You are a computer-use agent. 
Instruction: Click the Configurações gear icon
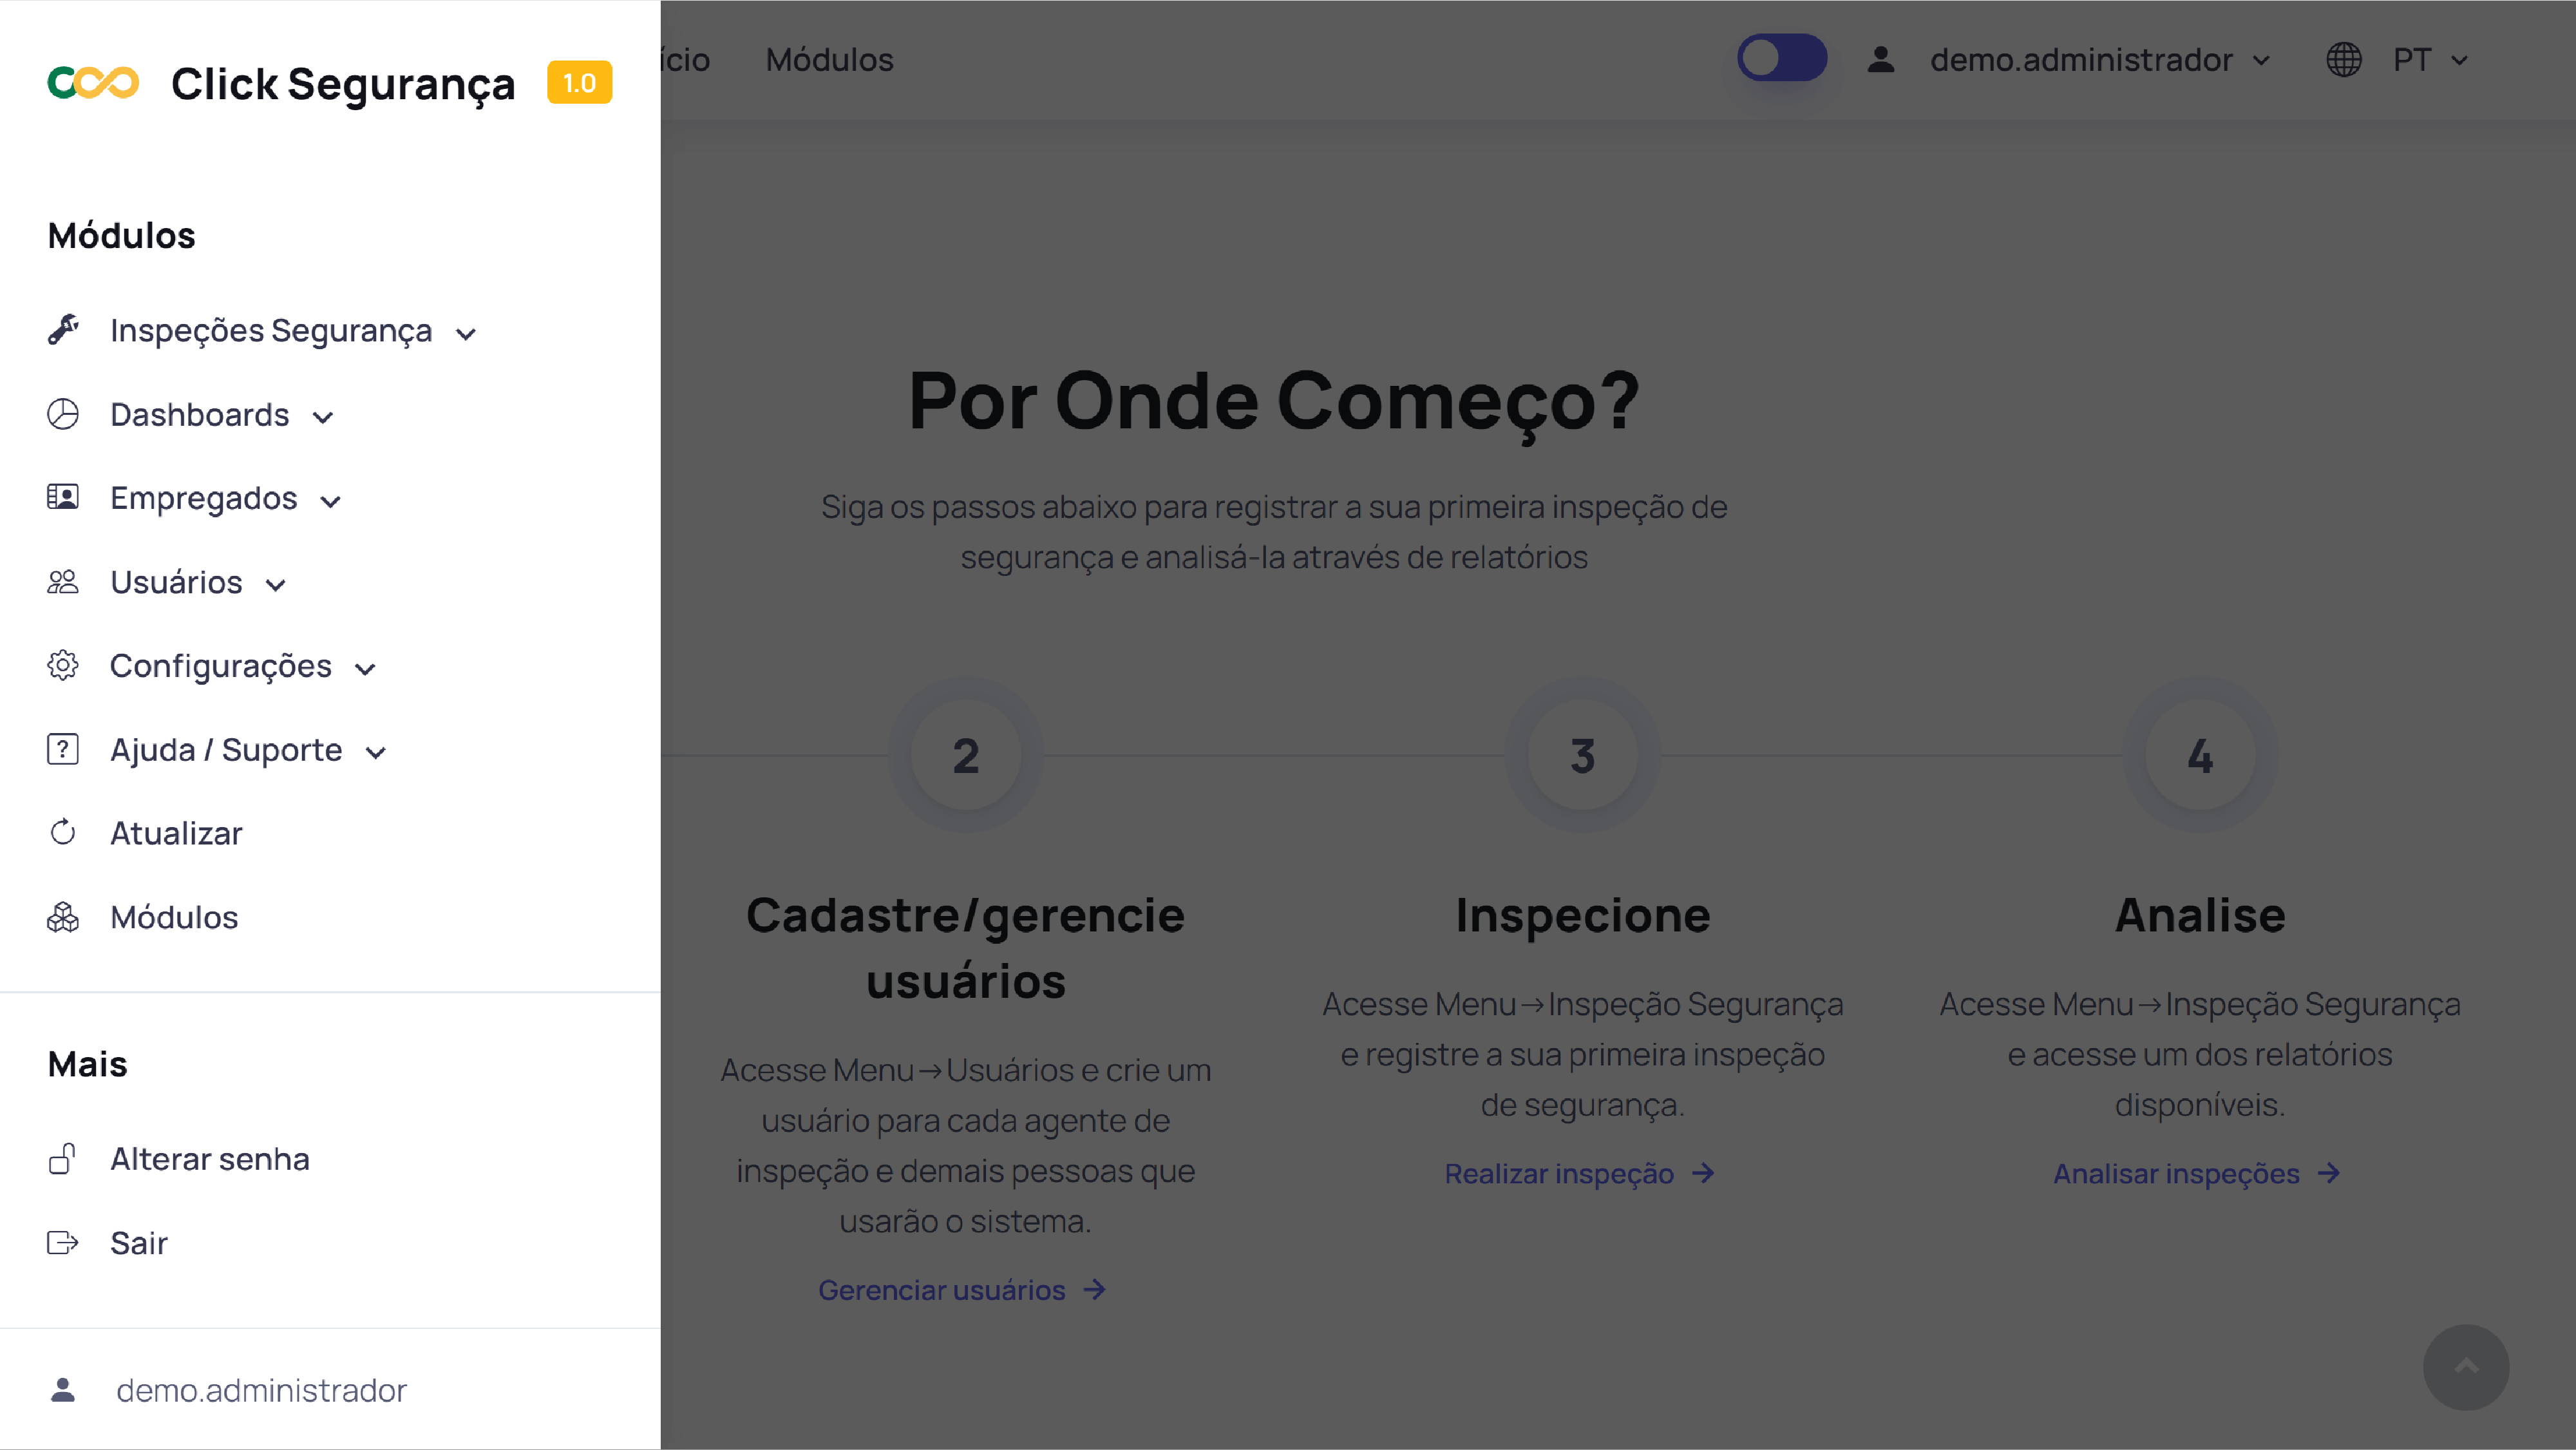(63, 665)
